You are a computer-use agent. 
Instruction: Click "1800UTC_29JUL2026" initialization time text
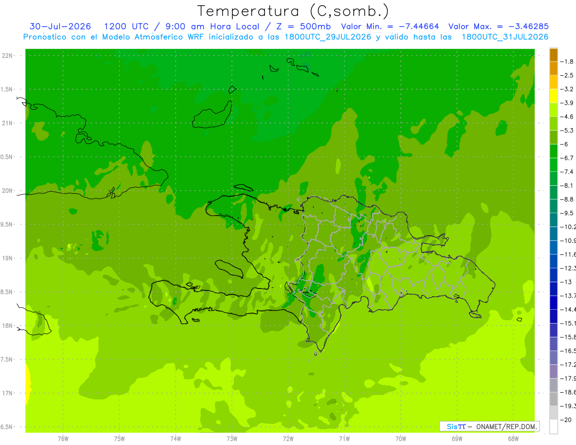[x=328, y=37]
